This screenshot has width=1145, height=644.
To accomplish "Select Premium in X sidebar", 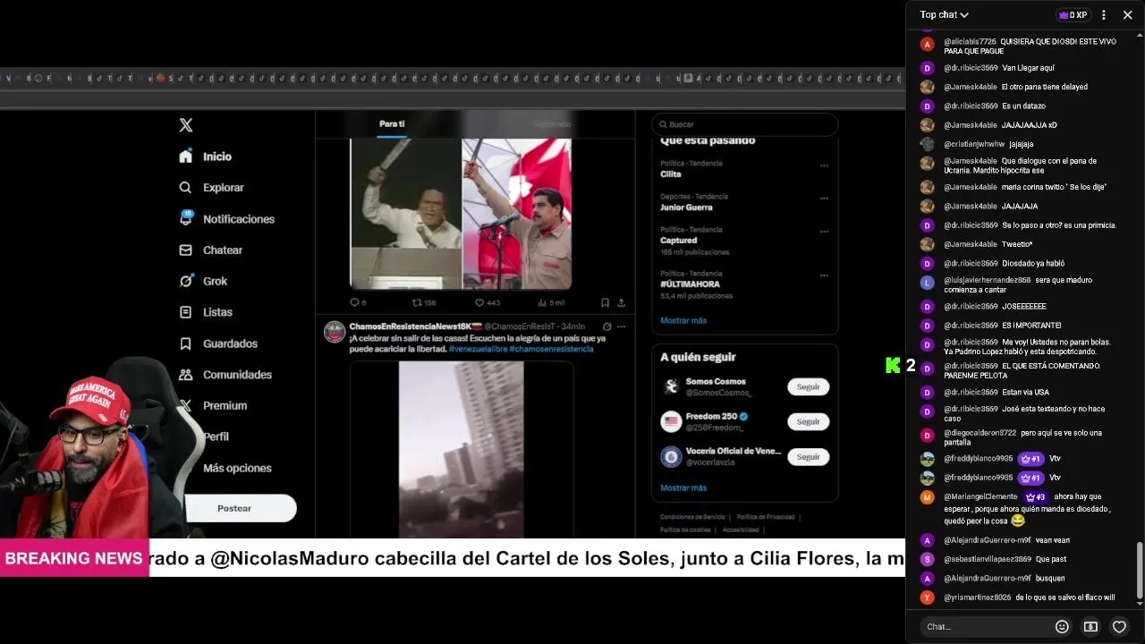I will point(225,405).
